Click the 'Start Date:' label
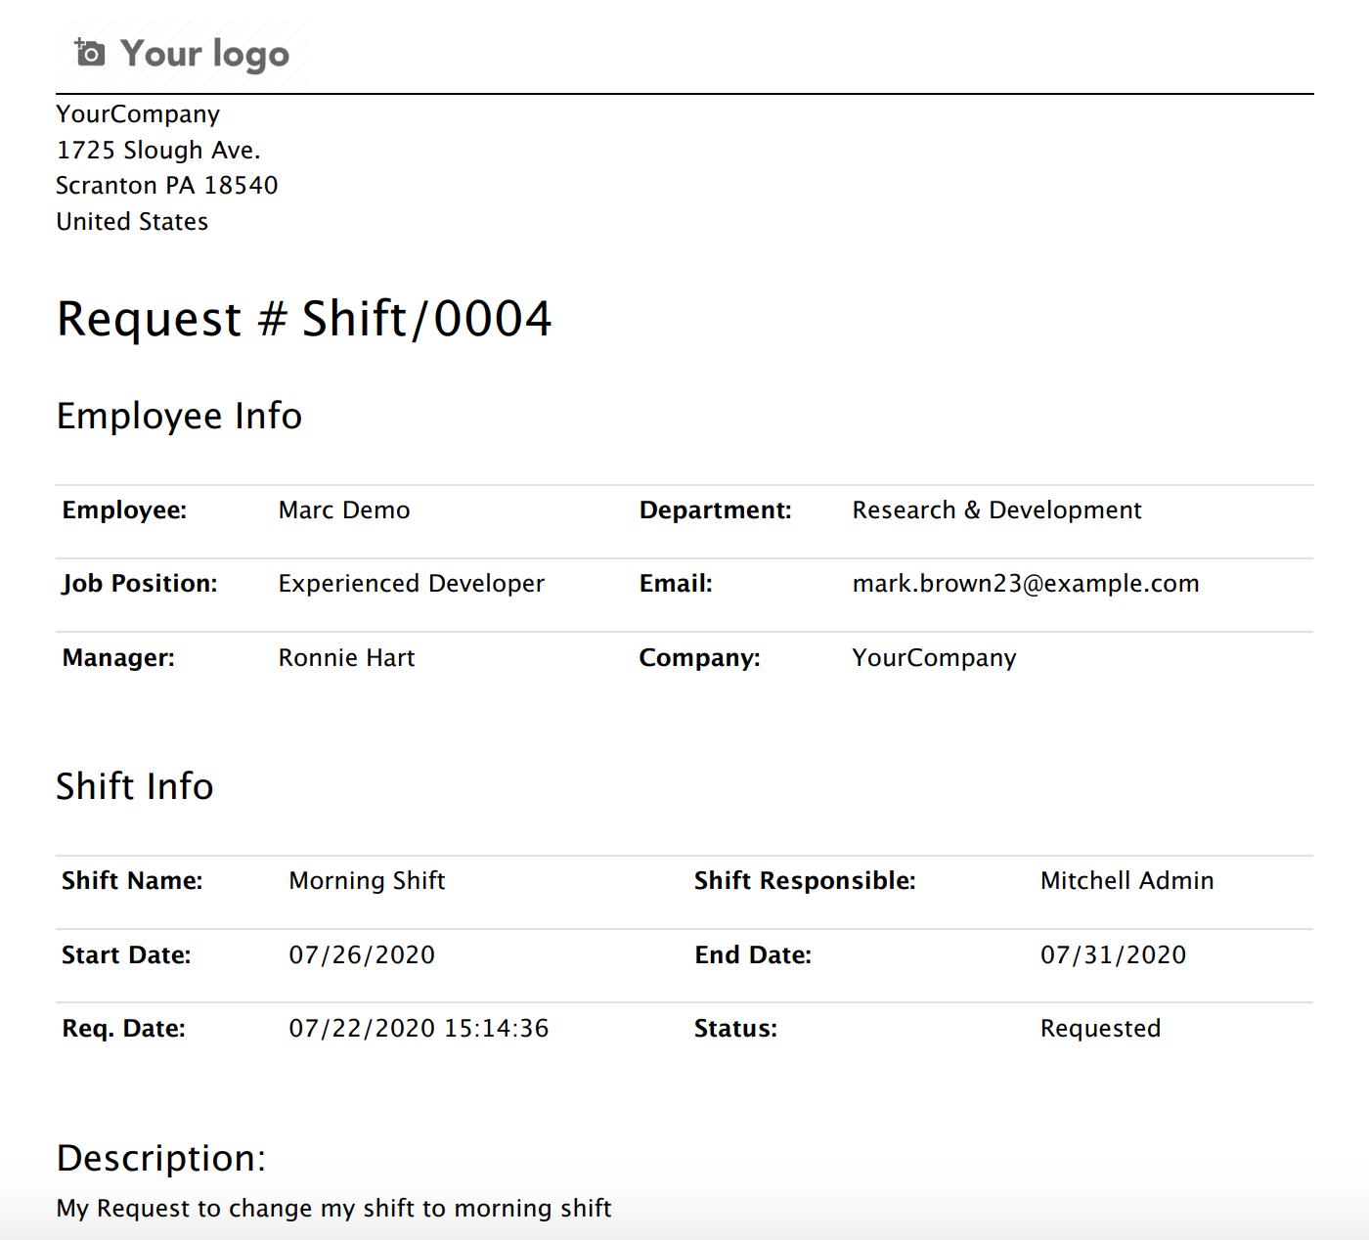 [x=126, y=955]
